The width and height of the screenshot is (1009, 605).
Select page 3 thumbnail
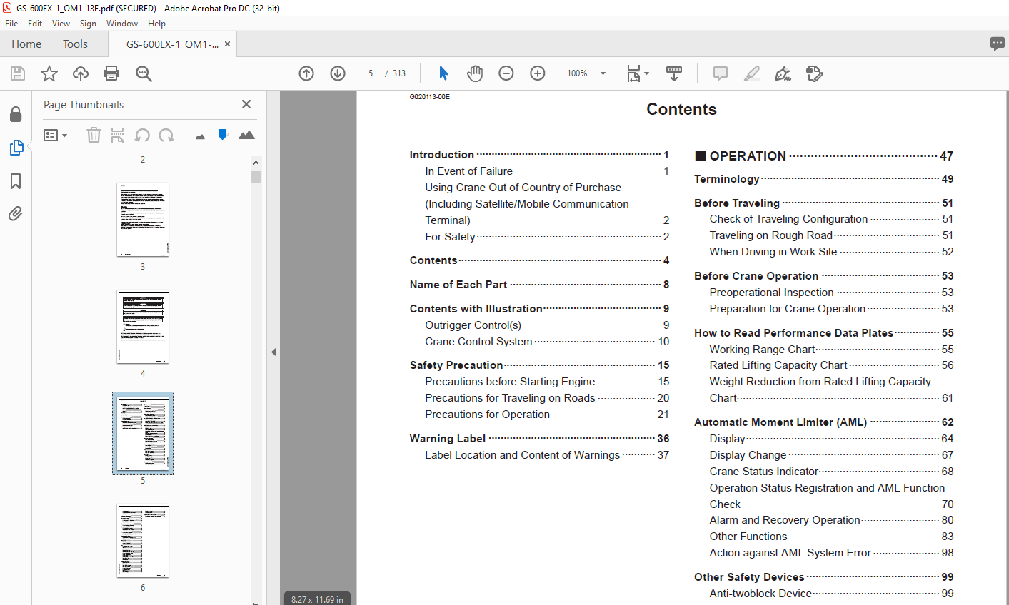click(143, 220)
